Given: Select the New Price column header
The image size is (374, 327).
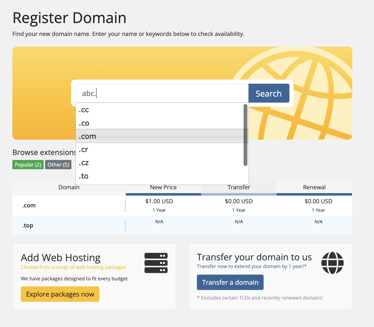Looking at the screenshot, I should tap(163, 188).
